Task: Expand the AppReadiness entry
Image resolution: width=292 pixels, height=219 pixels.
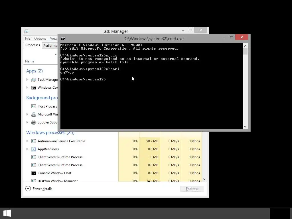Action: (x=27, y=149)
